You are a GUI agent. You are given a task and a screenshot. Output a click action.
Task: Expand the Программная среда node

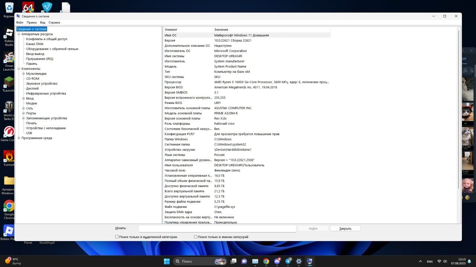click(x=19, y=138)
